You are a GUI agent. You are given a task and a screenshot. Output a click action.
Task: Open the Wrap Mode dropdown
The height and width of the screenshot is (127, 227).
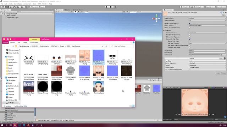(207, 50)
